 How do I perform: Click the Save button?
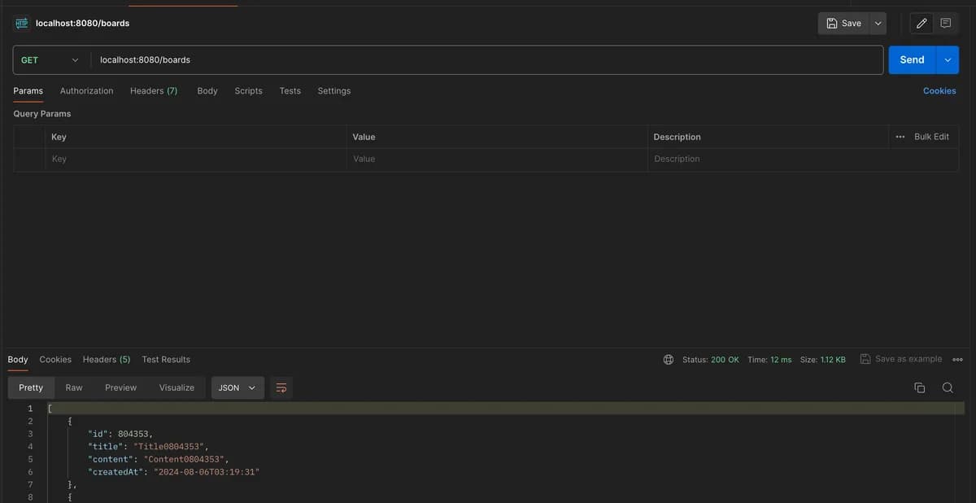843,24
